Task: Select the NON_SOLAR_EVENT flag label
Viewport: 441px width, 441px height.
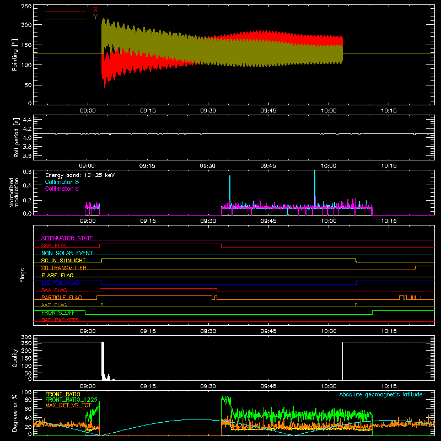Action: (x=67, y=253)
